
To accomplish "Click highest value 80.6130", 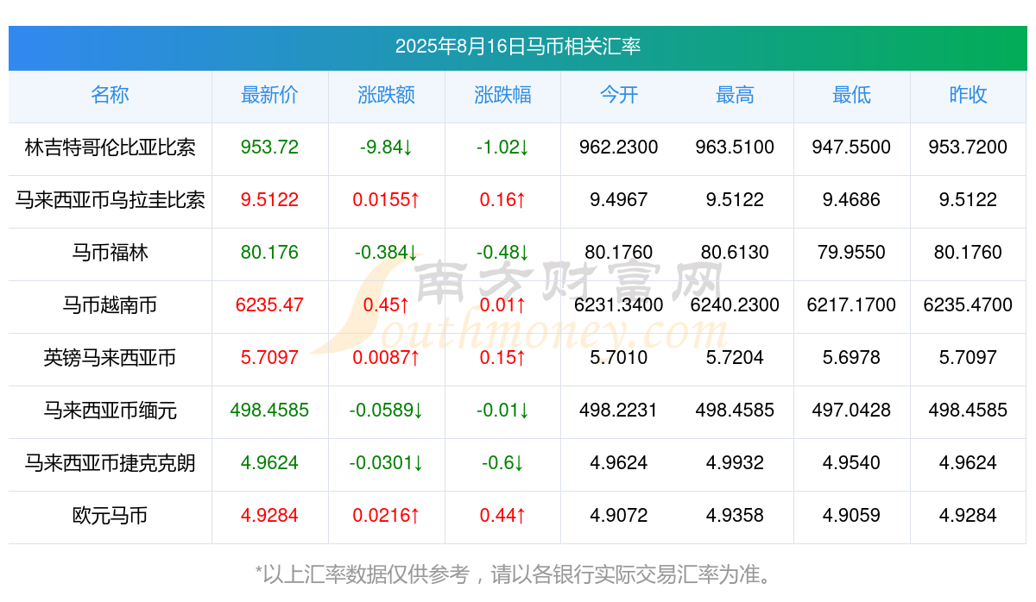I will (x=736, y=253).
